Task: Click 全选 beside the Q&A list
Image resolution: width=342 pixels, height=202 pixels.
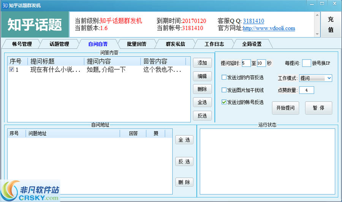Action: [x=202, y=102]
